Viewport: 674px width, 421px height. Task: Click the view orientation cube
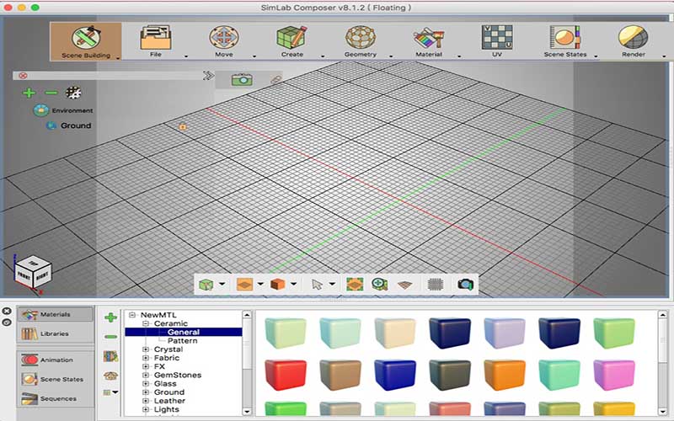click(x=32, y=273)
